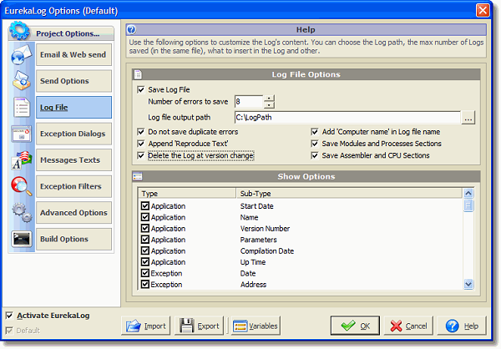The image size is (501, 349).
Task: Click the Log File Options header icon
Action: 138,74
